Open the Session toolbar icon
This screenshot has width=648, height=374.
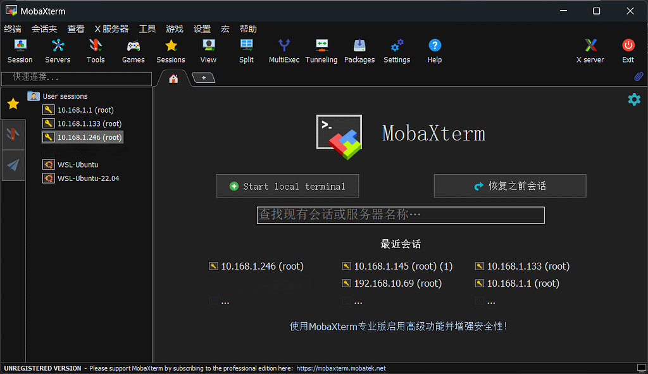pyautogui.click(x=20, y=51)
